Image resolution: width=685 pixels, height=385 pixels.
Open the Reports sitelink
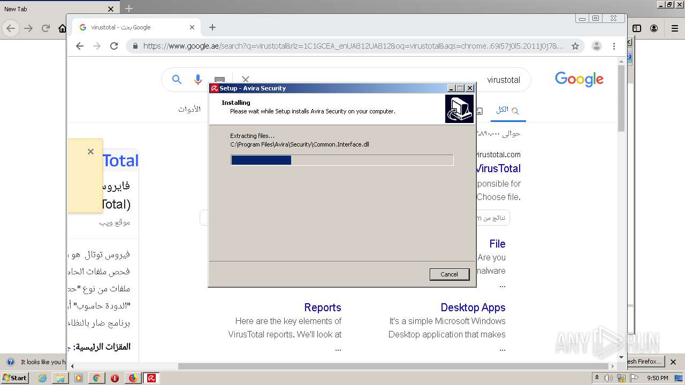click(323, 307)
